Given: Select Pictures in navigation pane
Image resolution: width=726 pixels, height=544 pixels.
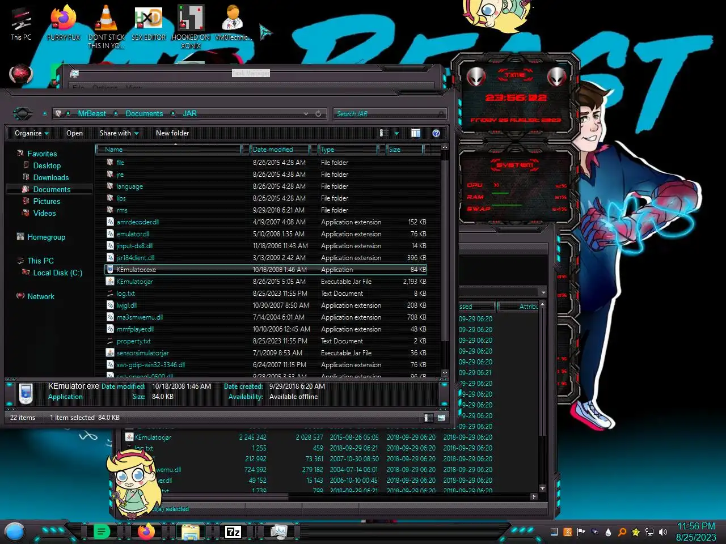Looking at the screenshot, I should pyautogui.click(x=47, y=201).
